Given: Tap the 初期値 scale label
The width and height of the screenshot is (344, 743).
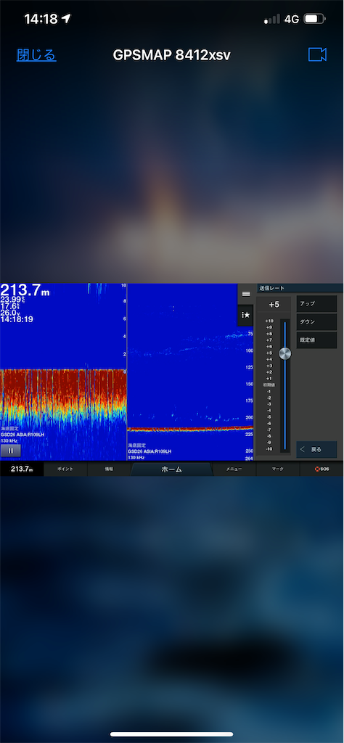Looking at the screenshot, I should point(269,385).
